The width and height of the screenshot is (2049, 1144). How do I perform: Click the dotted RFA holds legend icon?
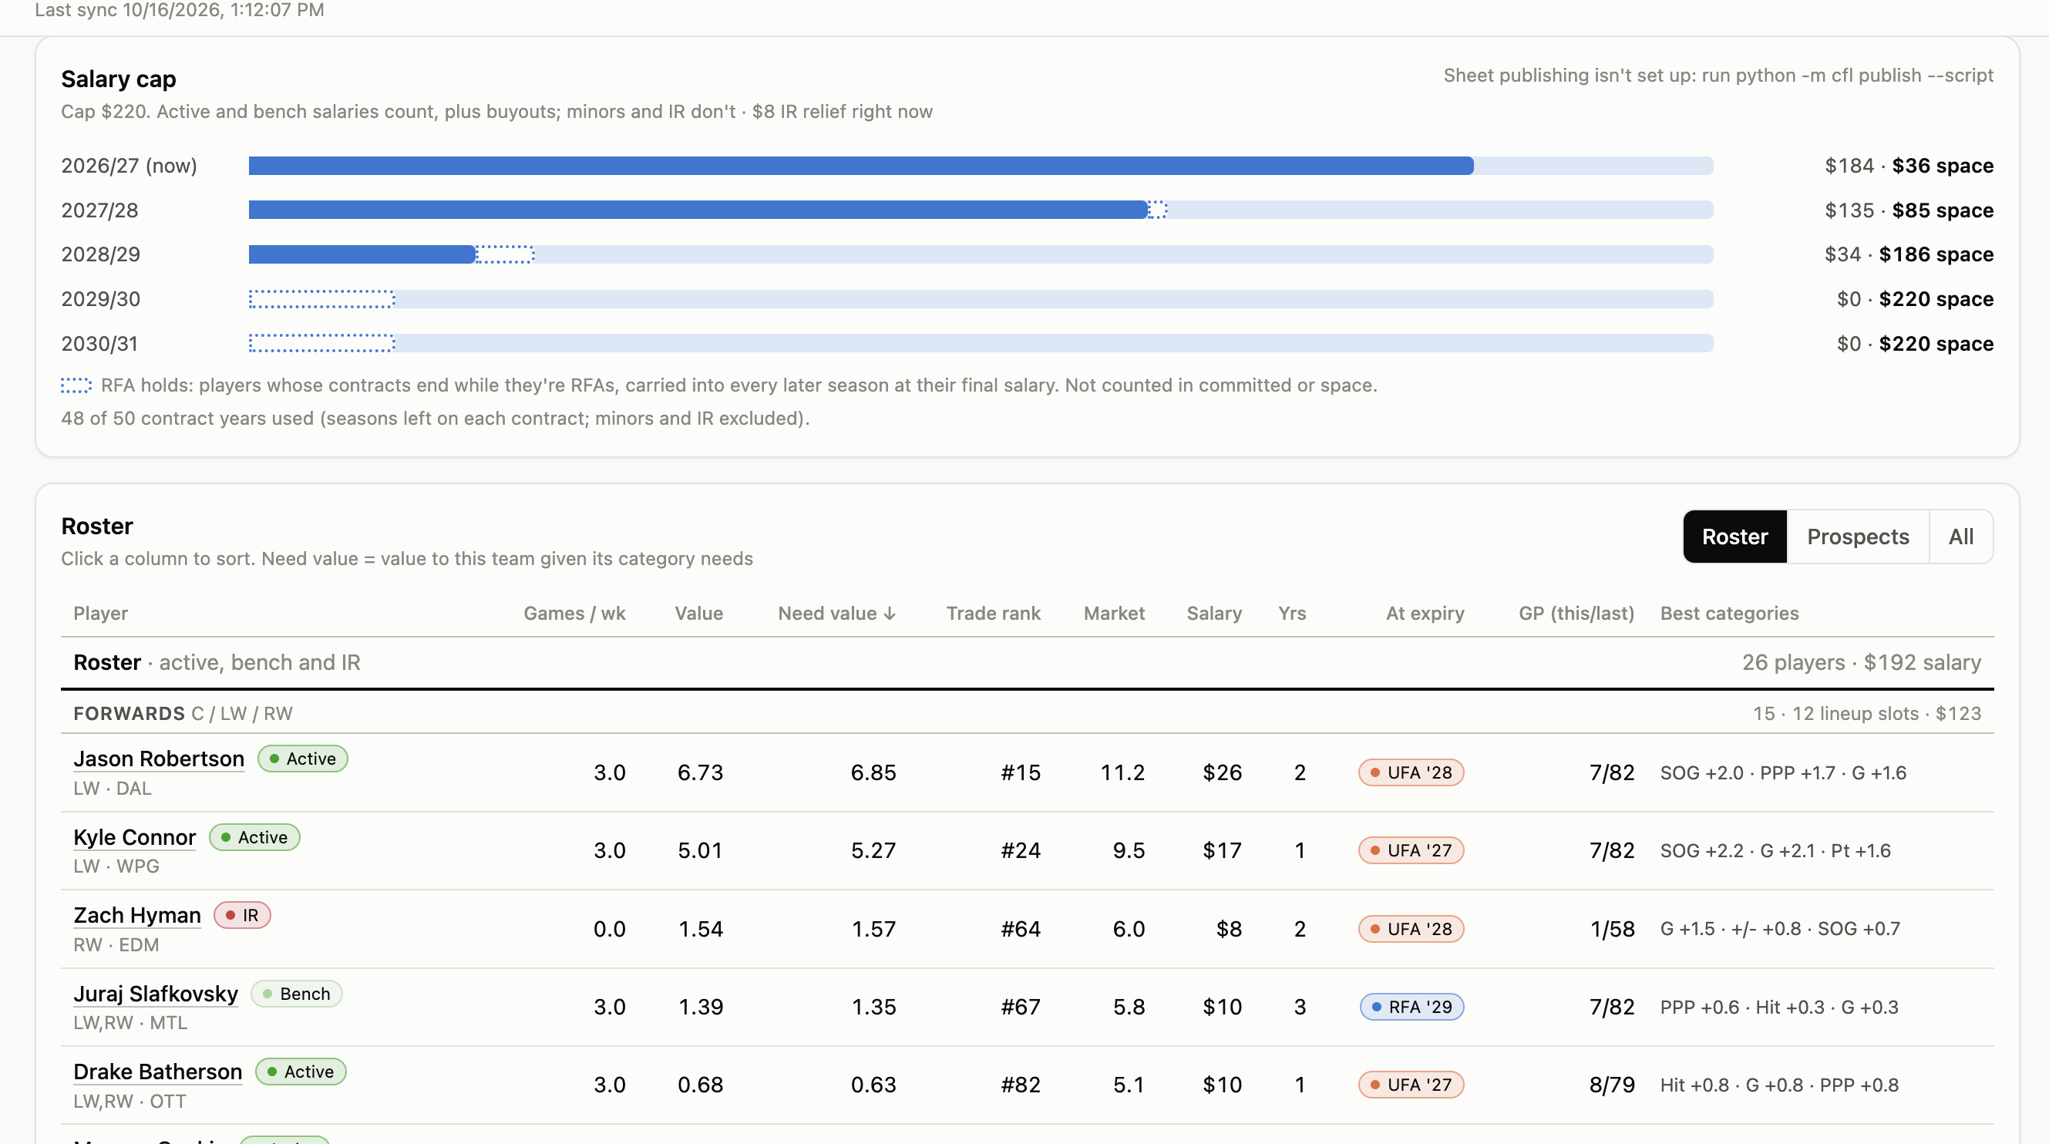coord(76,386)
